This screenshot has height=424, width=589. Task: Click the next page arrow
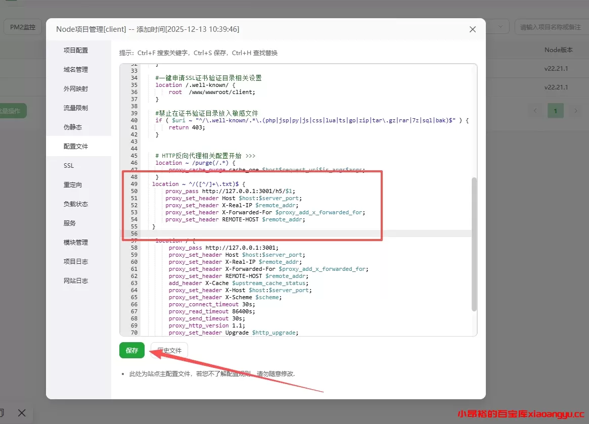(x=576, y=110)
